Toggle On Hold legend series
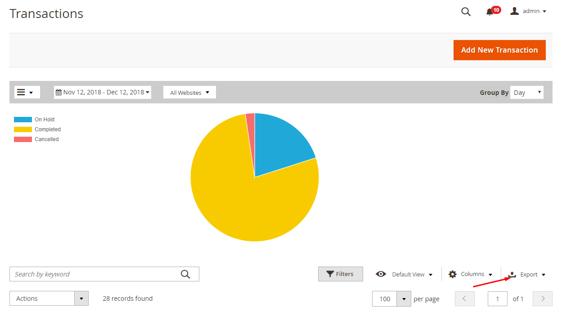 (44, 120)
